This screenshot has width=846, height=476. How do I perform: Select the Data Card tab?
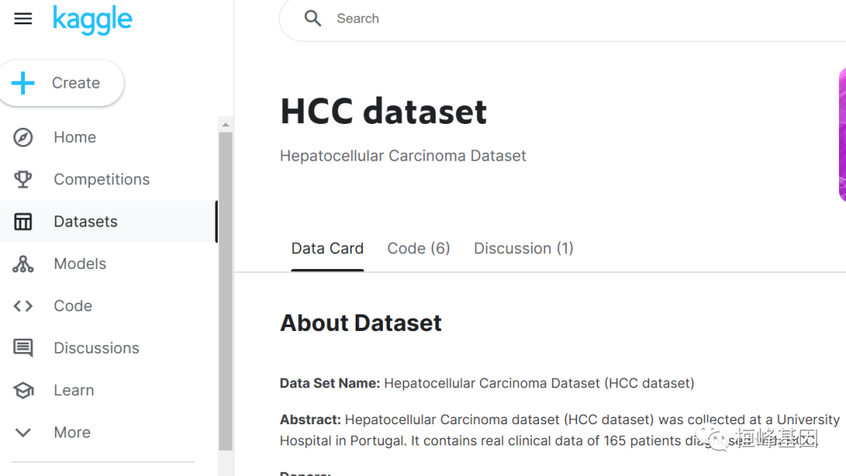327,248
